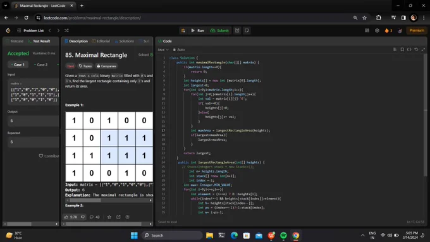The height and width of the screenshot is (242, 430).
Task: Expand code editor to fullscreen
Action: point(423,50)
